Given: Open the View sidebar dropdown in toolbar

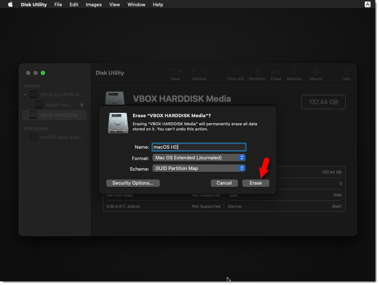Looking at the screenshot, I should point(175,71).
